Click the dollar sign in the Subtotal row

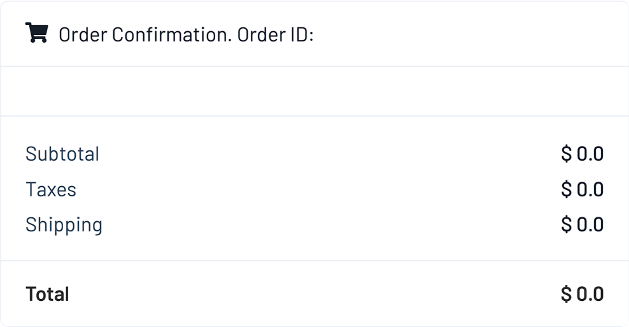(566, 154)
